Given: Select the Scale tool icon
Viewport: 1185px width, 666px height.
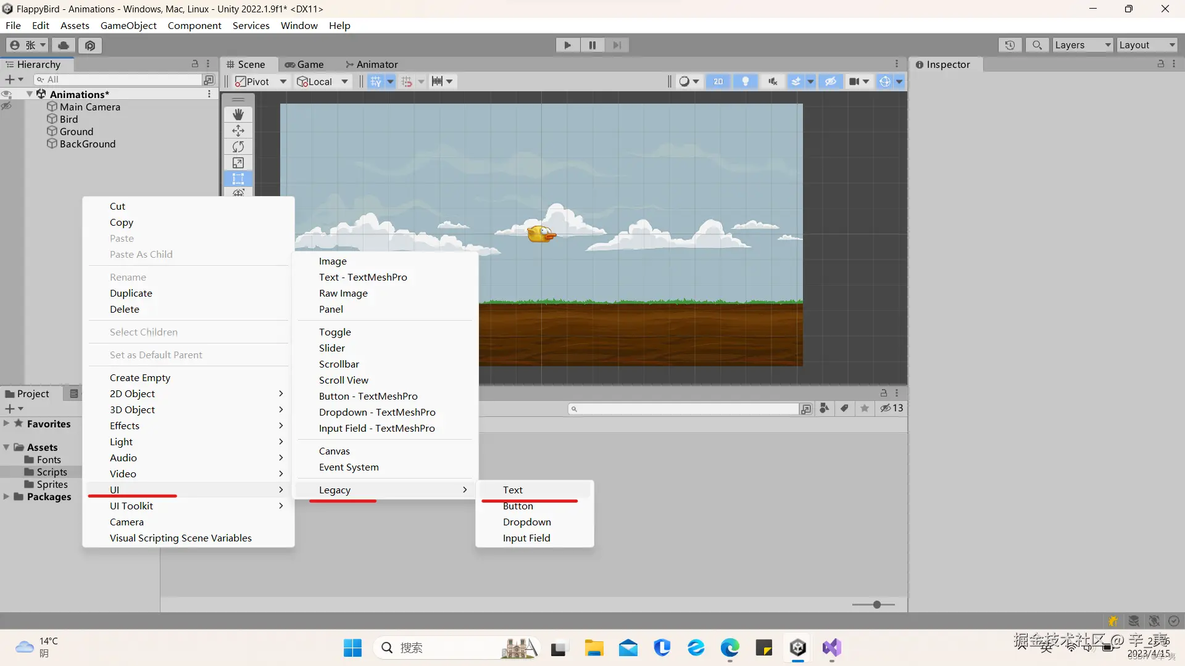Looking at the screenshot, I should (x=238, y=163).
